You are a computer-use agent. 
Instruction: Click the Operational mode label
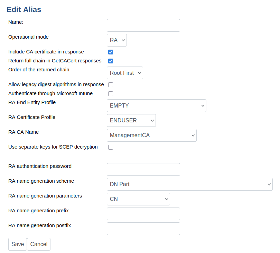[x=28, y=37]
